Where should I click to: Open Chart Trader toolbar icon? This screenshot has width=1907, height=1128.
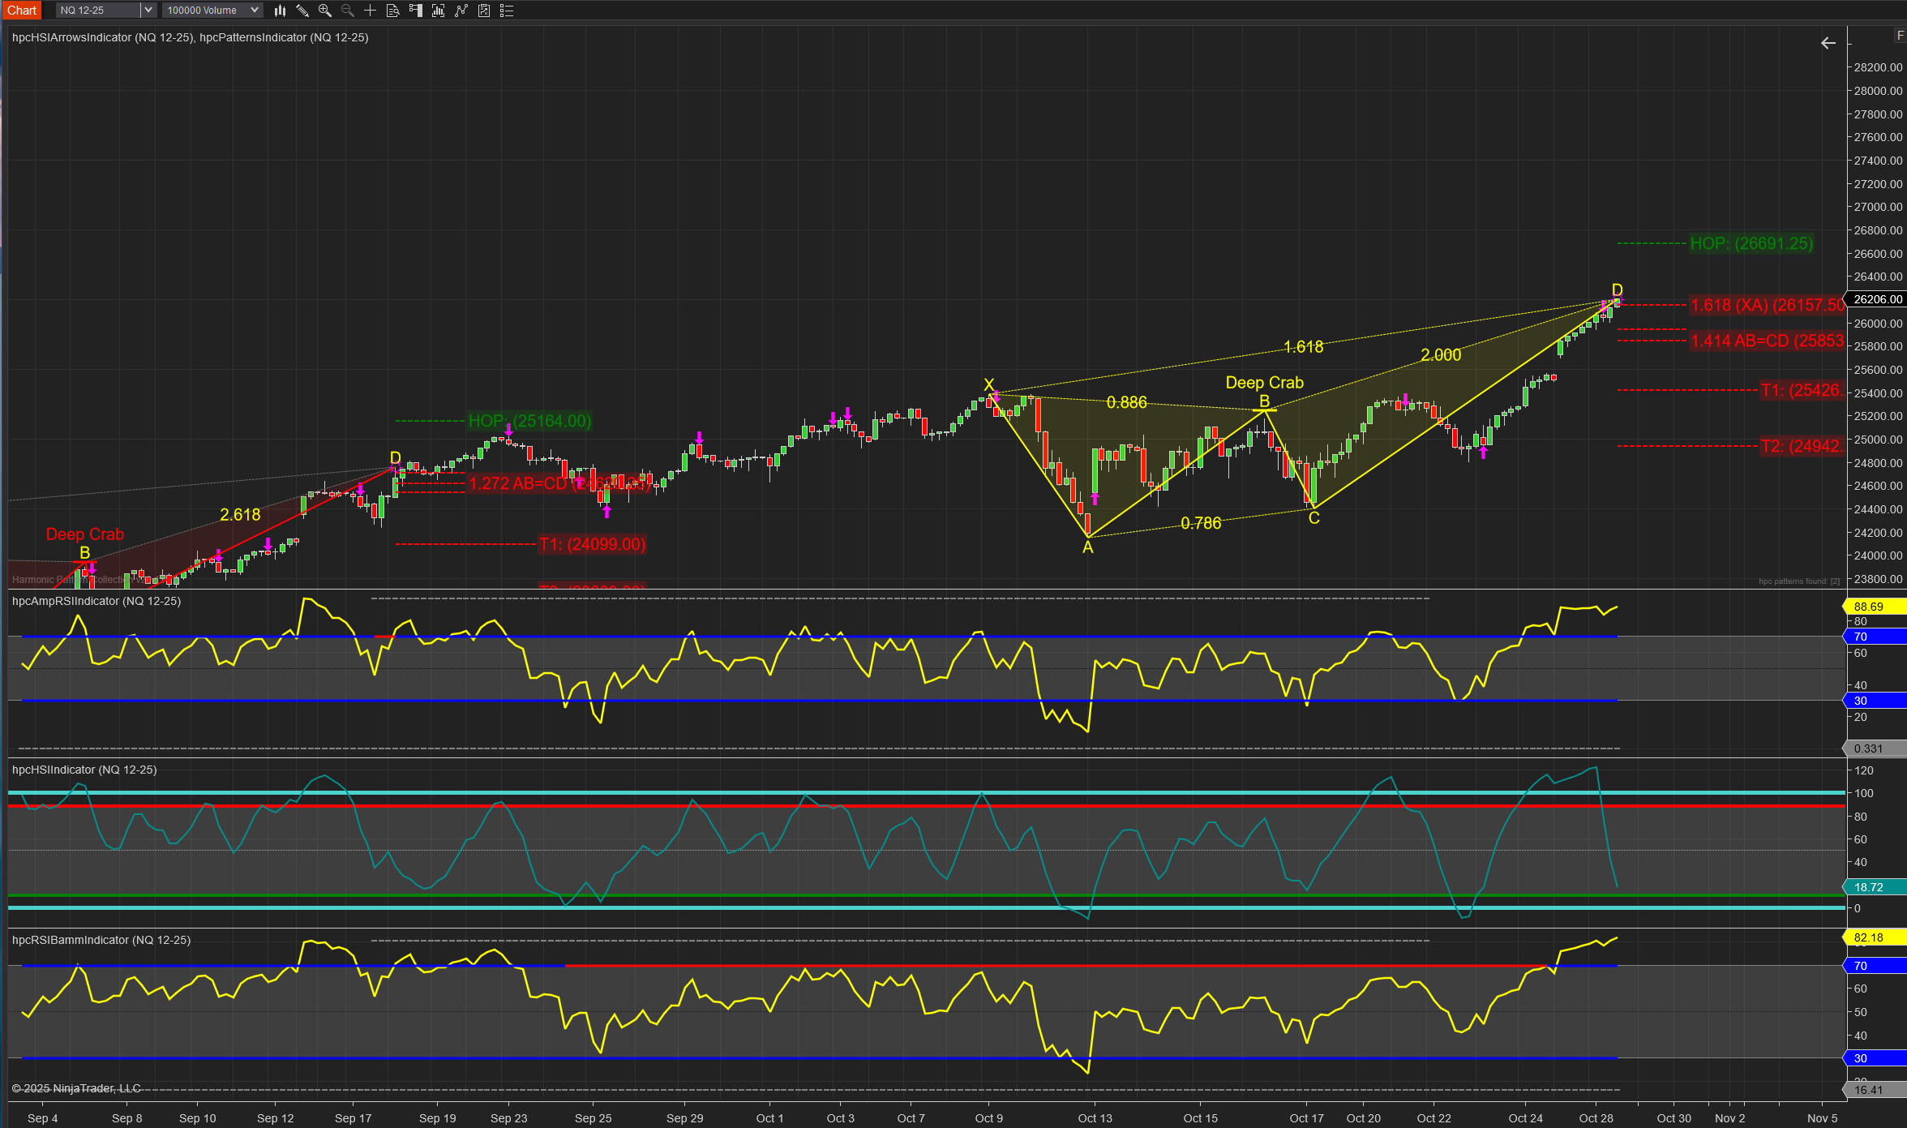coord(416,11)
